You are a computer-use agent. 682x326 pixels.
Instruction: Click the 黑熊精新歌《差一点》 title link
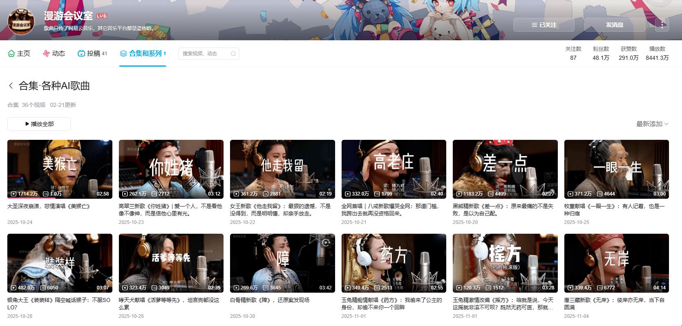pos(502,209)
